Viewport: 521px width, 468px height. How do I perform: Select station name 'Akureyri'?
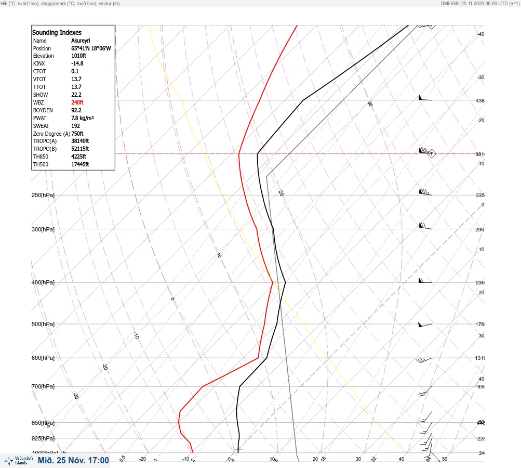pos(81,41)
